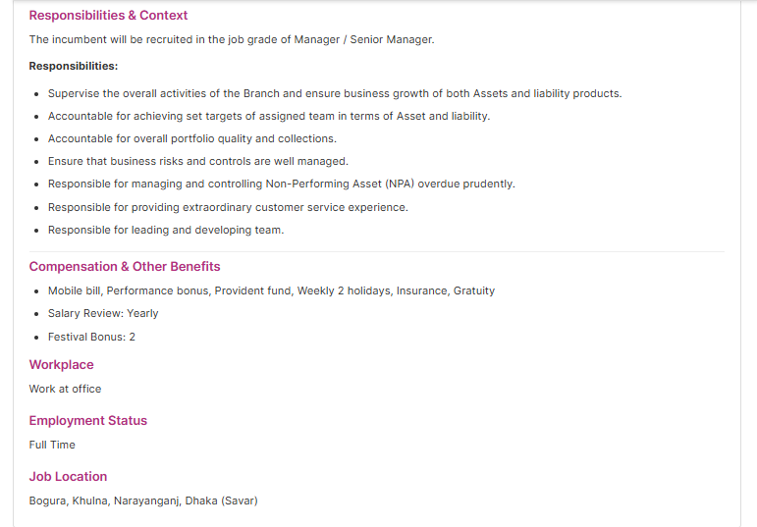Click the Compensation & Other Benefits heading
The width and height of the screenshot is (757, 527).
125,266
